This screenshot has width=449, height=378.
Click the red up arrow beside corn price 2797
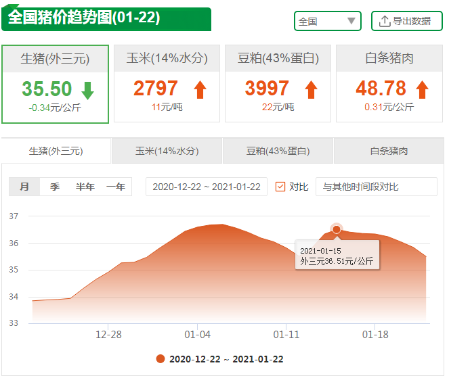(x=199, y=89)
